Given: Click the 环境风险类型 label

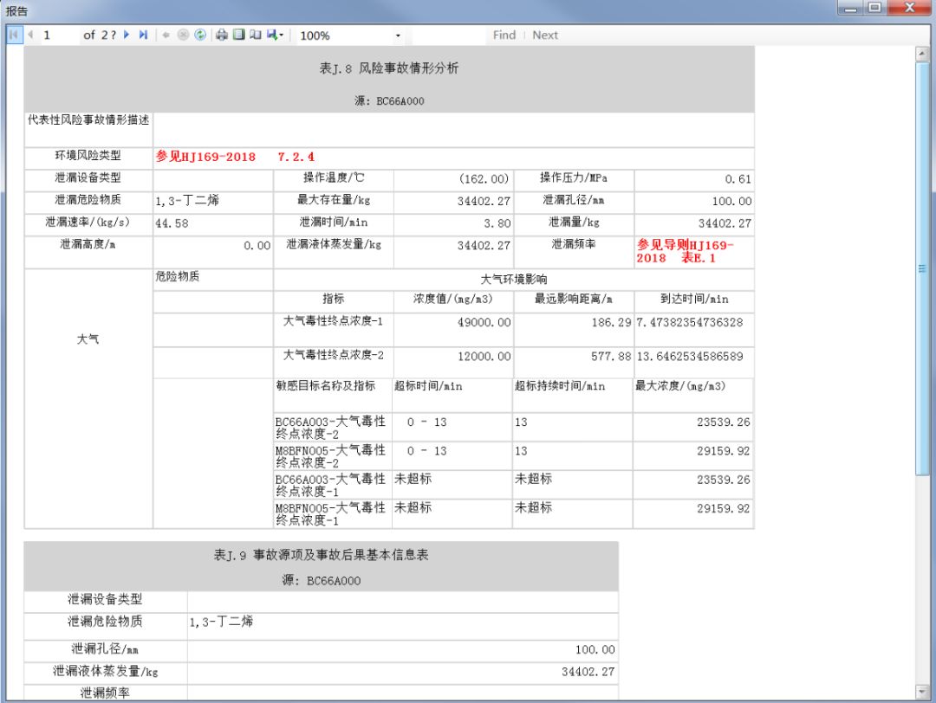Looking at the screenshot, I should click(x=88, y=156).
